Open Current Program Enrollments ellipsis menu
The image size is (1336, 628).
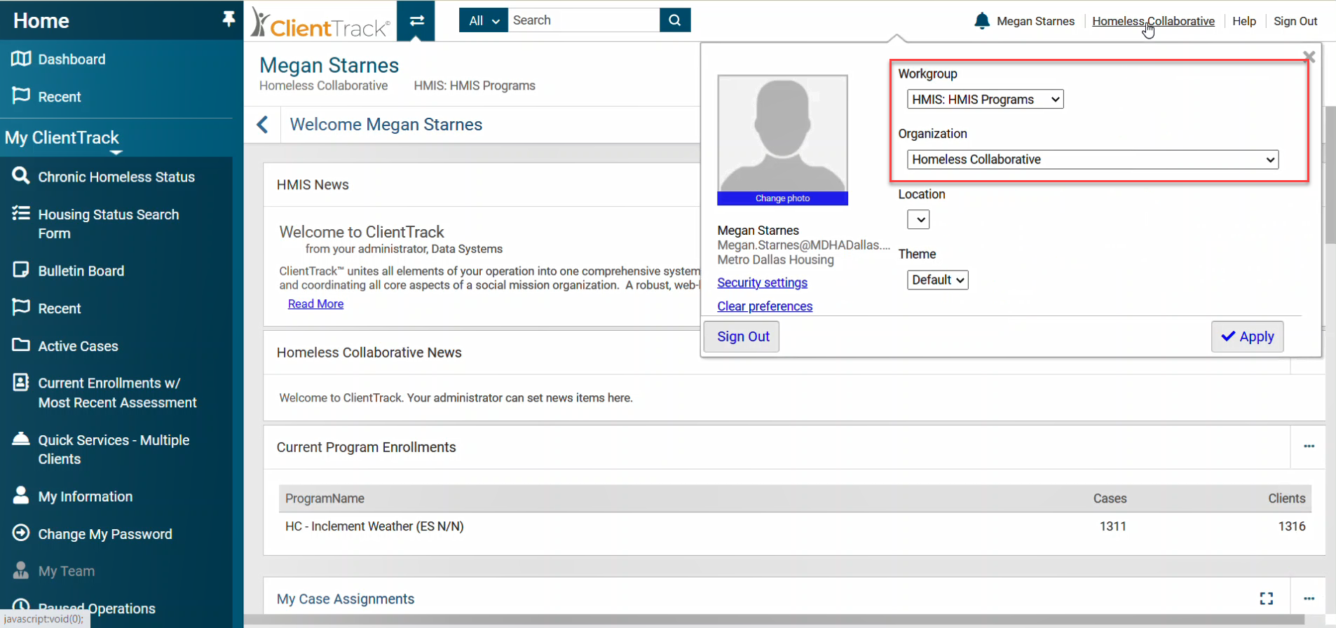1308,446
